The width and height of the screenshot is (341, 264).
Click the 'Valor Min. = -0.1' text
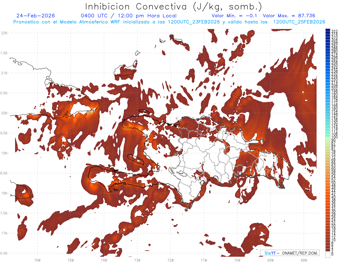click(x=234, y=16)
